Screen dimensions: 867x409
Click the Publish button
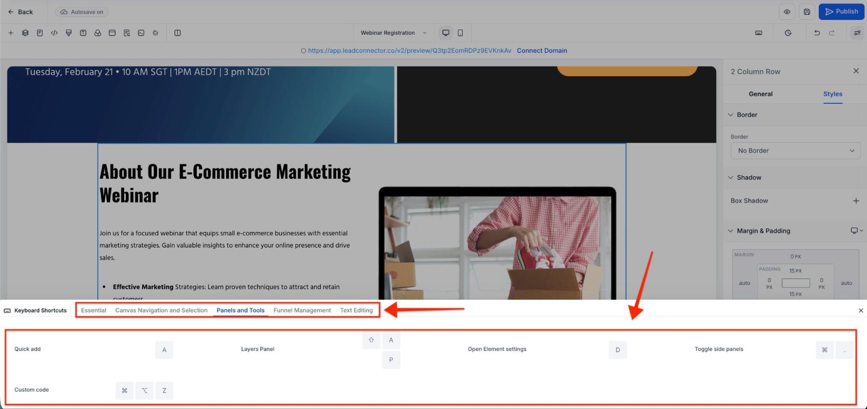click(841, 12)
